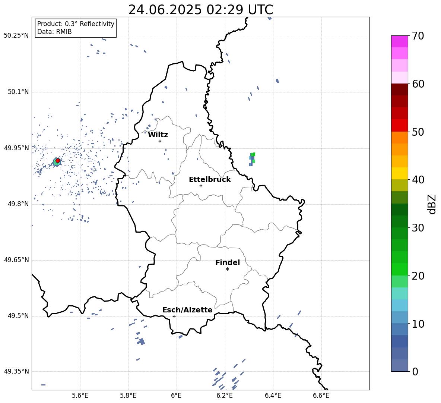The image size is (441, 403).
Task: Click the Findel station cross marker
Action: [x=227, y=269]
